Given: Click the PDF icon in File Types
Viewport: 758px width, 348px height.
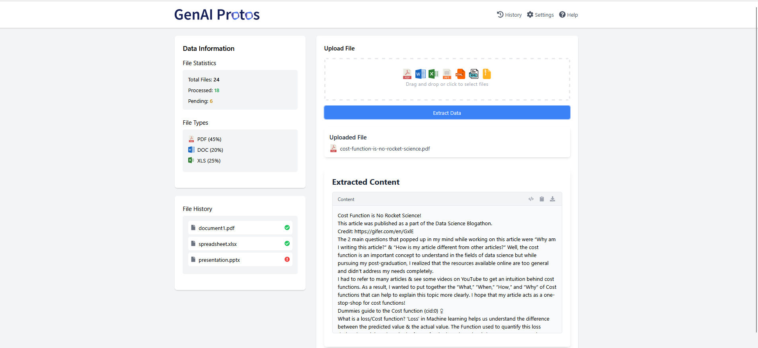Looking at the screenshot, I should click(x=191, y=139).
